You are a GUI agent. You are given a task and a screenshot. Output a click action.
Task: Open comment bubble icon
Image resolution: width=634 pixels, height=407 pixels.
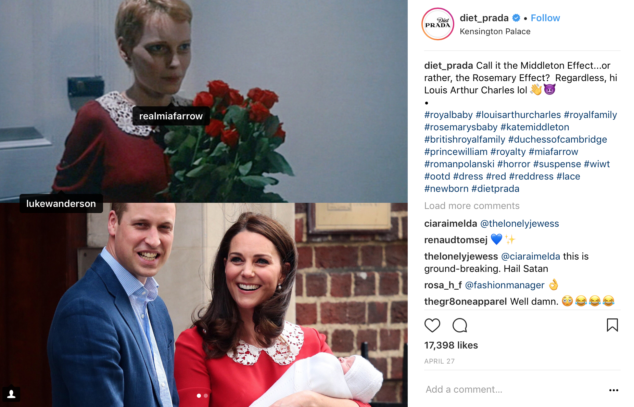(x=460, y=325)
